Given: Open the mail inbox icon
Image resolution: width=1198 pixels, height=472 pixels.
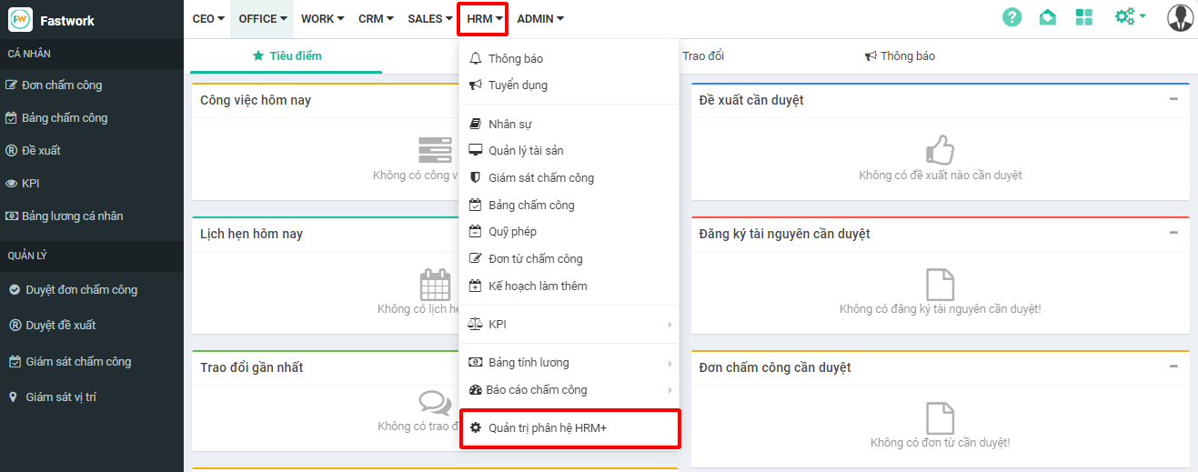Looking at the screenshot, I should (1048, 17).
